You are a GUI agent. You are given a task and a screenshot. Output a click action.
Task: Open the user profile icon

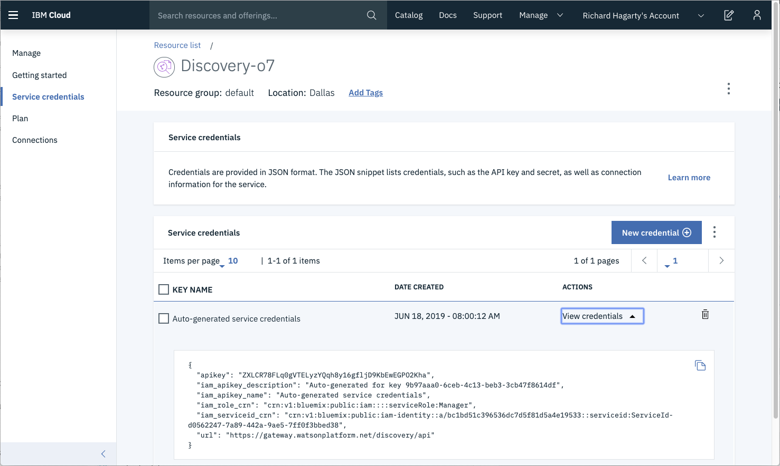pyautogui.click(x=757, y=15)
